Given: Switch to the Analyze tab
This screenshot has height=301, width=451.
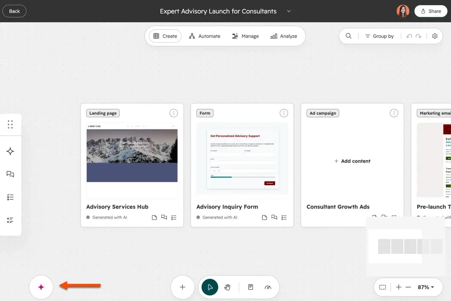Looking at the screenshot, I should (x=284, y=36).
